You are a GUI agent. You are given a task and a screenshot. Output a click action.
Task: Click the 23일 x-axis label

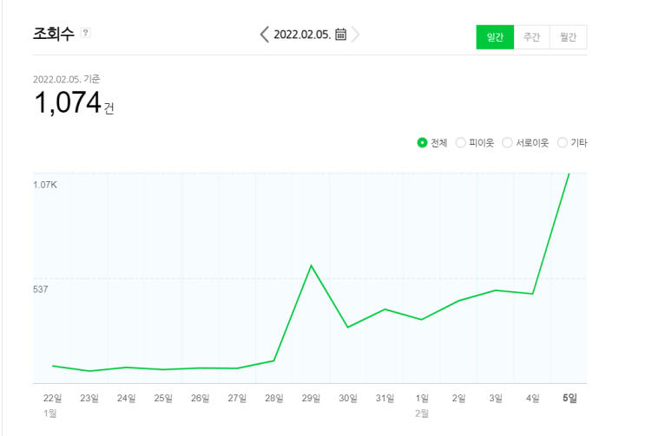(89, 398)
